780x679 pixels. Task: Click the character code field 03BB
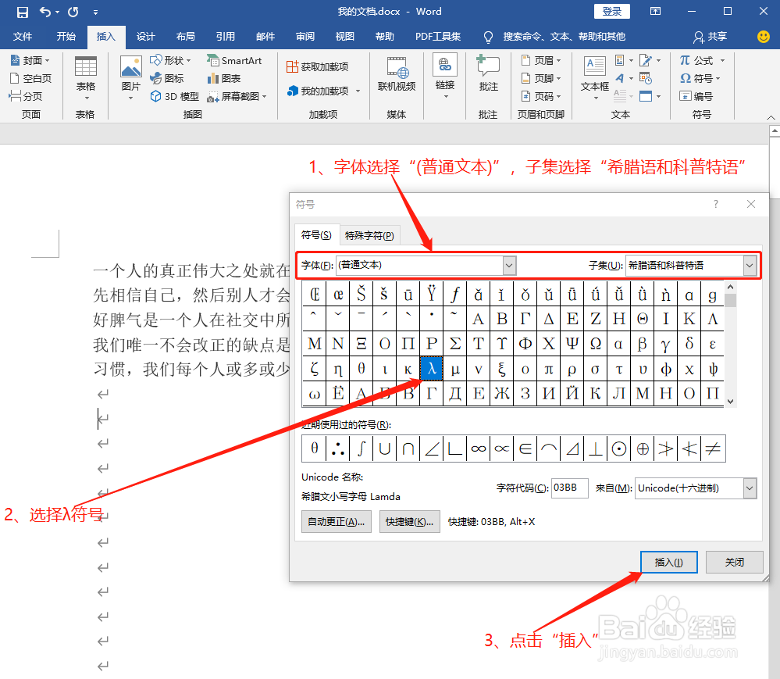tap(569, 488)
